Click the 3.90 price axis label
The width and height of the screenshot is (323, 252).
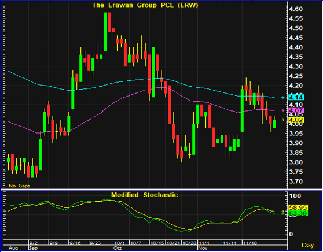(x=296, y=143)
